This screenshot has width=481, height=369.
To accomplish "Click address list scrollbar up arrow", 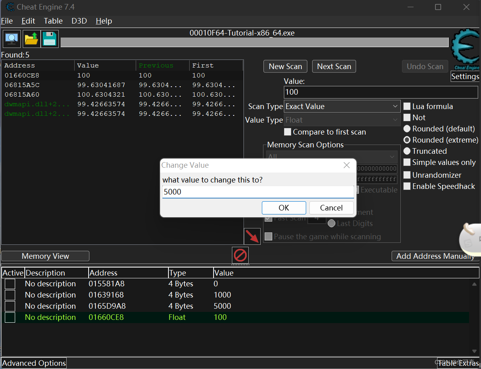I will 474,284.
